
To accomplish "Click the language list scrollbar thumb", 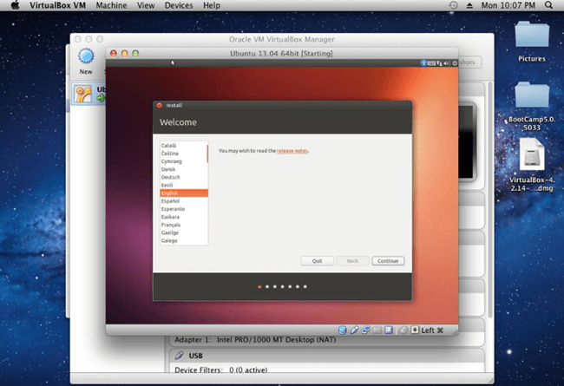I will [207, 154].
